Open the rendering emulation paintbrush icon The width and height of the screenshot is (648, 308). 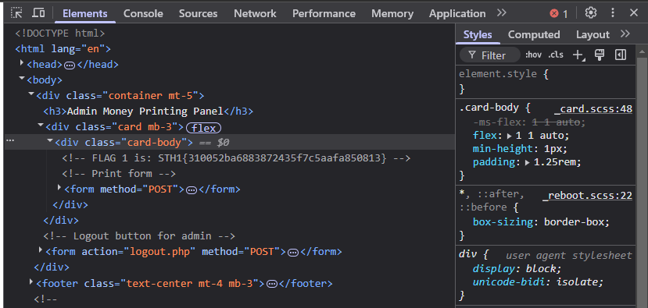(600, 55)
